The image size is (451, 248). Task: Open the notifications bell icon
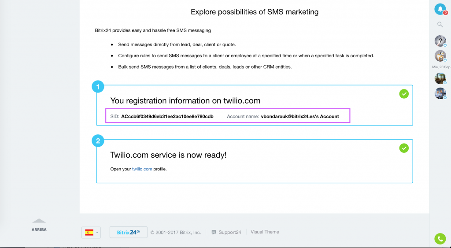pos(440,9)
